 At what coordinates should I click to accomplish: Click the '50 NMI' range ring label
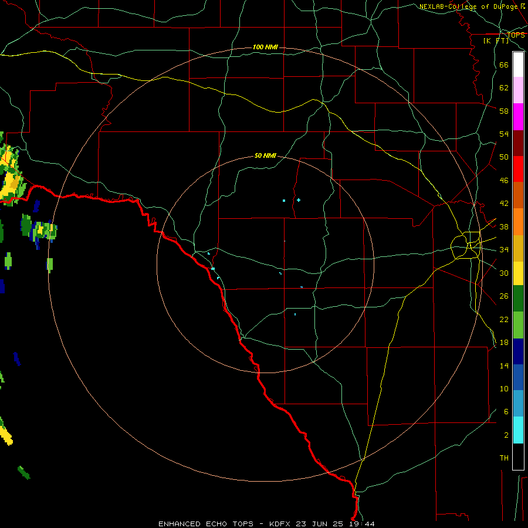(x=265, y=155)
